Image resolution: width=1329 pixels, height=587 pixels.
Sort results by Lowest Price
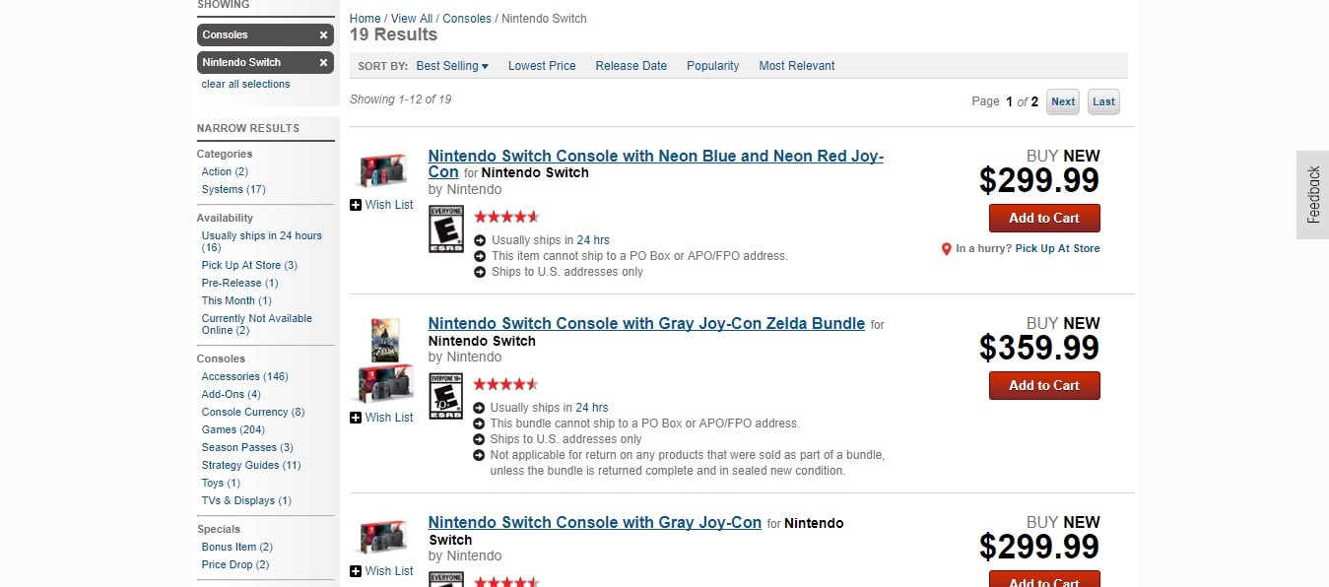(542, 66)
